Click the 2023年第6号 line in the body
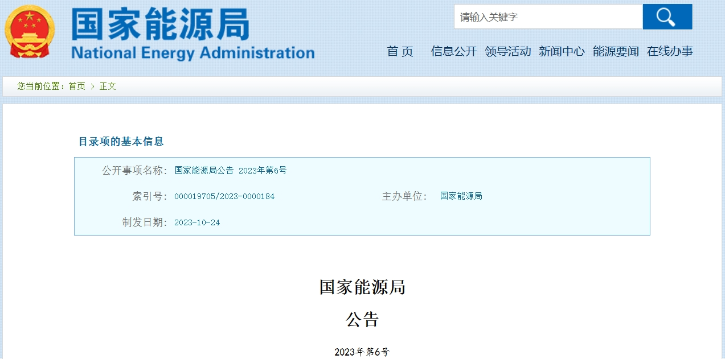This screenshot has height=359, width=725. 362,352
